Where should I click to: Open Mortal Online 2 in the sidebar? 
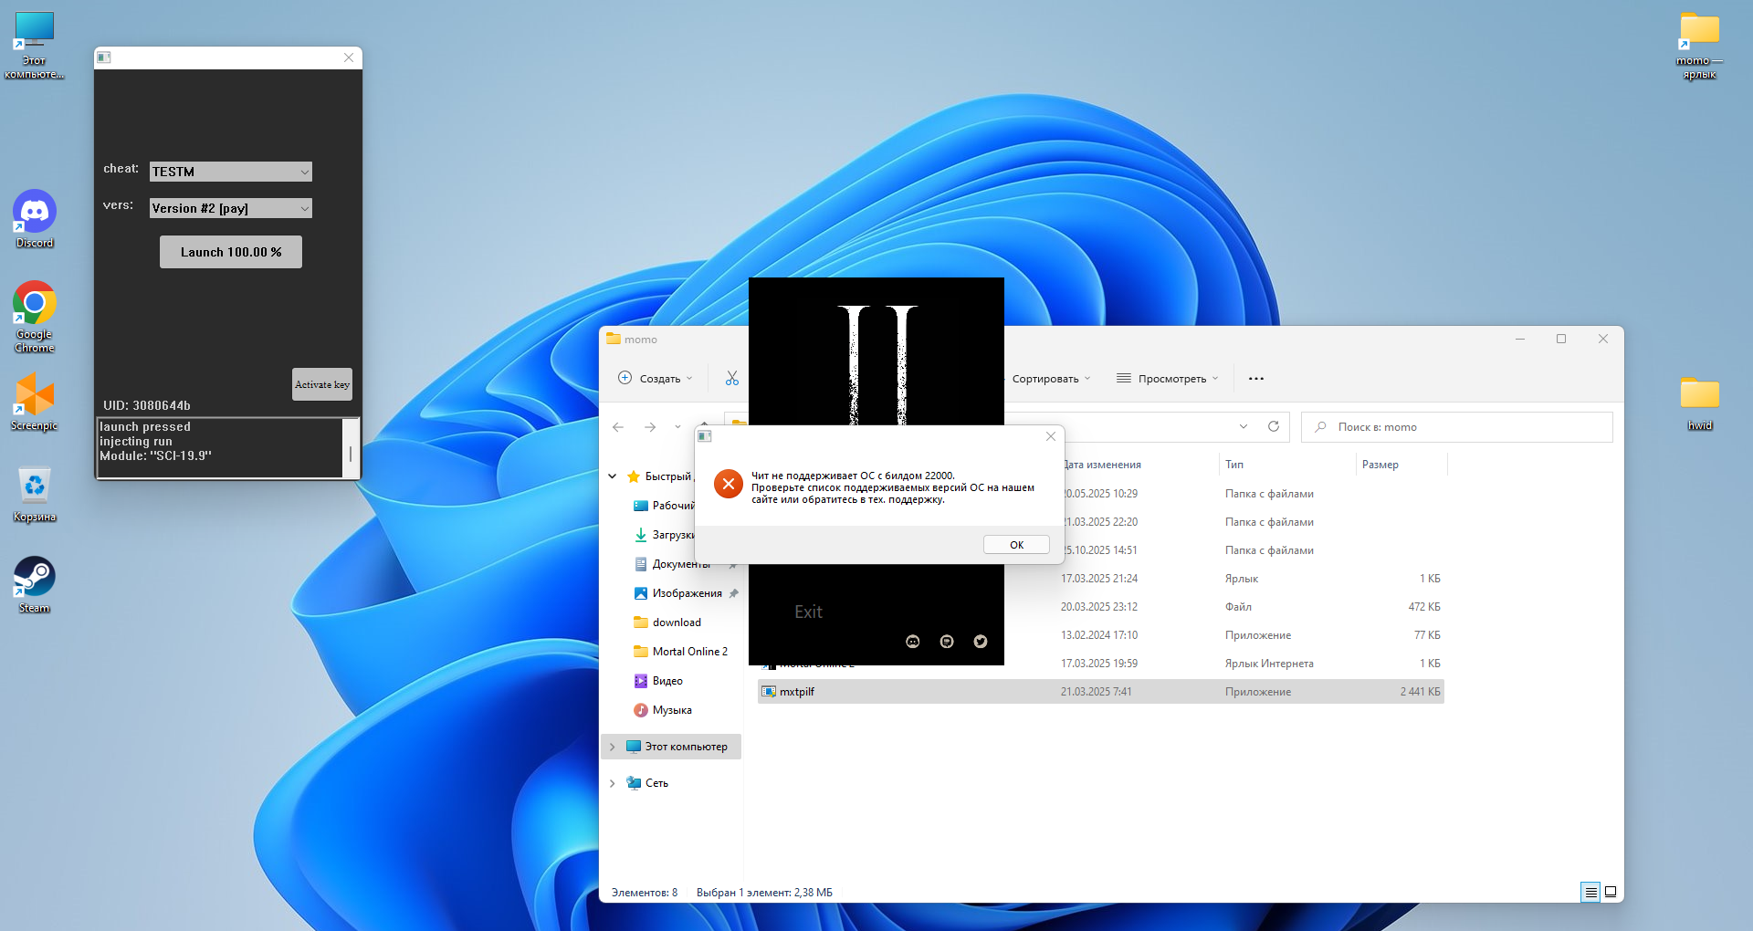pyautogui.click(x=689, y=652)
